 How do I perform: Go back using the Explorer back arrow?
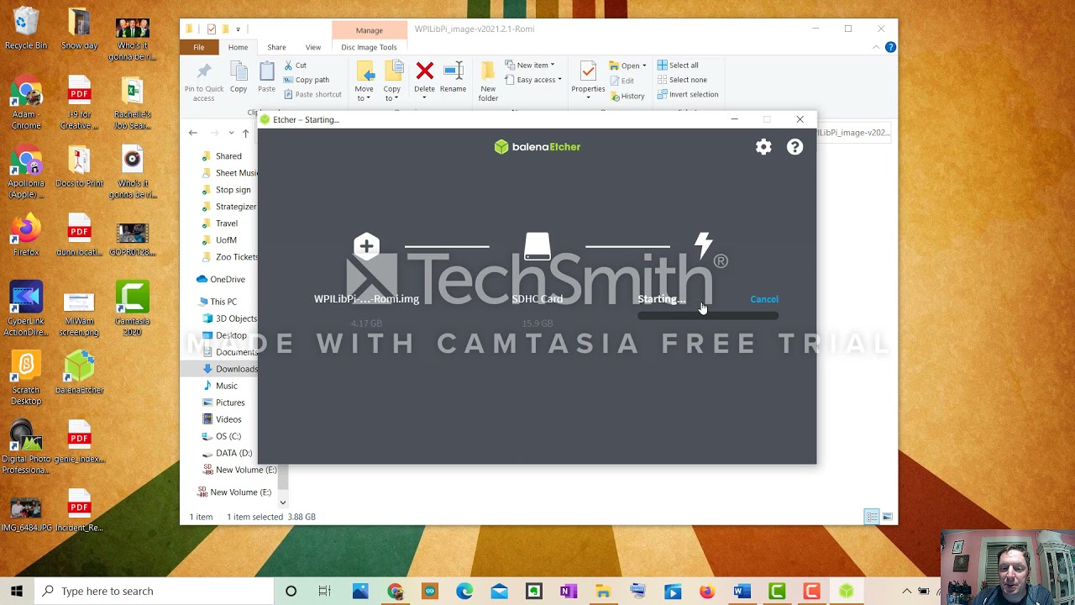[193, 133]
